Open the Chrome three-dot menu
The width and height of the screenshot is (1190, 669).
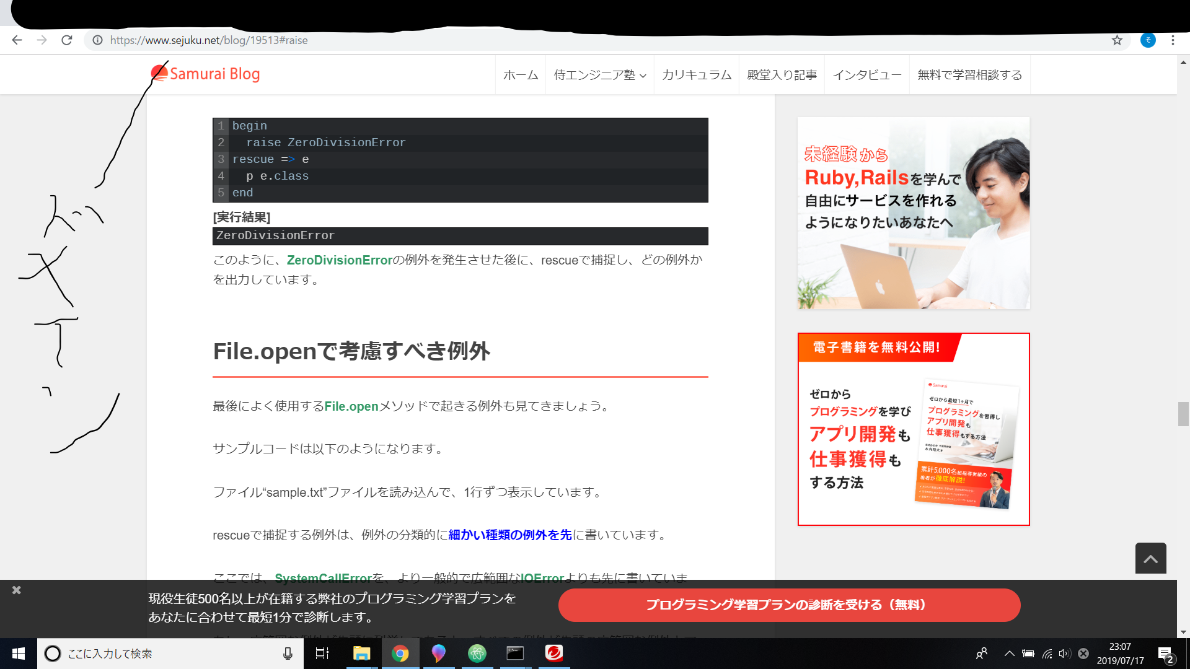pyautogui.click(x=1173, y=40)
